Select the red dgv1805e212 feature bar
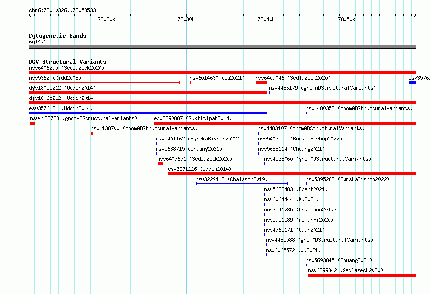This screenshot has width=430, height=294. point(148,93)
